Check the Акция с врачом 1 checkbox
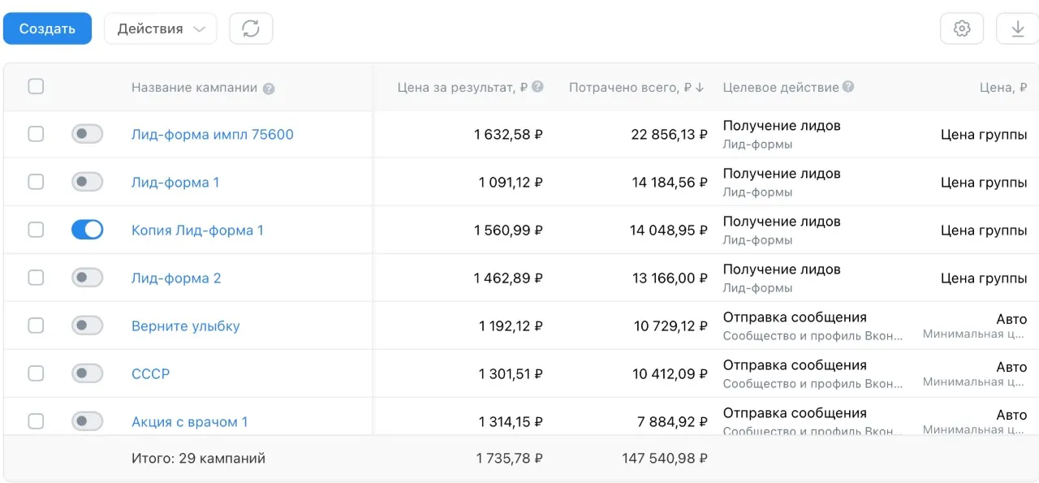The height and width of the screenshot is (483, 1039). (x=36, y=421)
